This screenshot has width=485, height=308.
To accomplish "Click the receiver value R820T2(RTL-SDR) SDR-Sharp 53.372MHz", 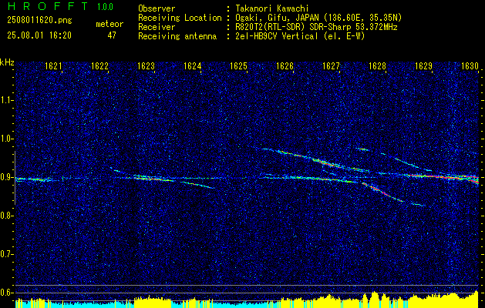I will click(x=316, y=27).
